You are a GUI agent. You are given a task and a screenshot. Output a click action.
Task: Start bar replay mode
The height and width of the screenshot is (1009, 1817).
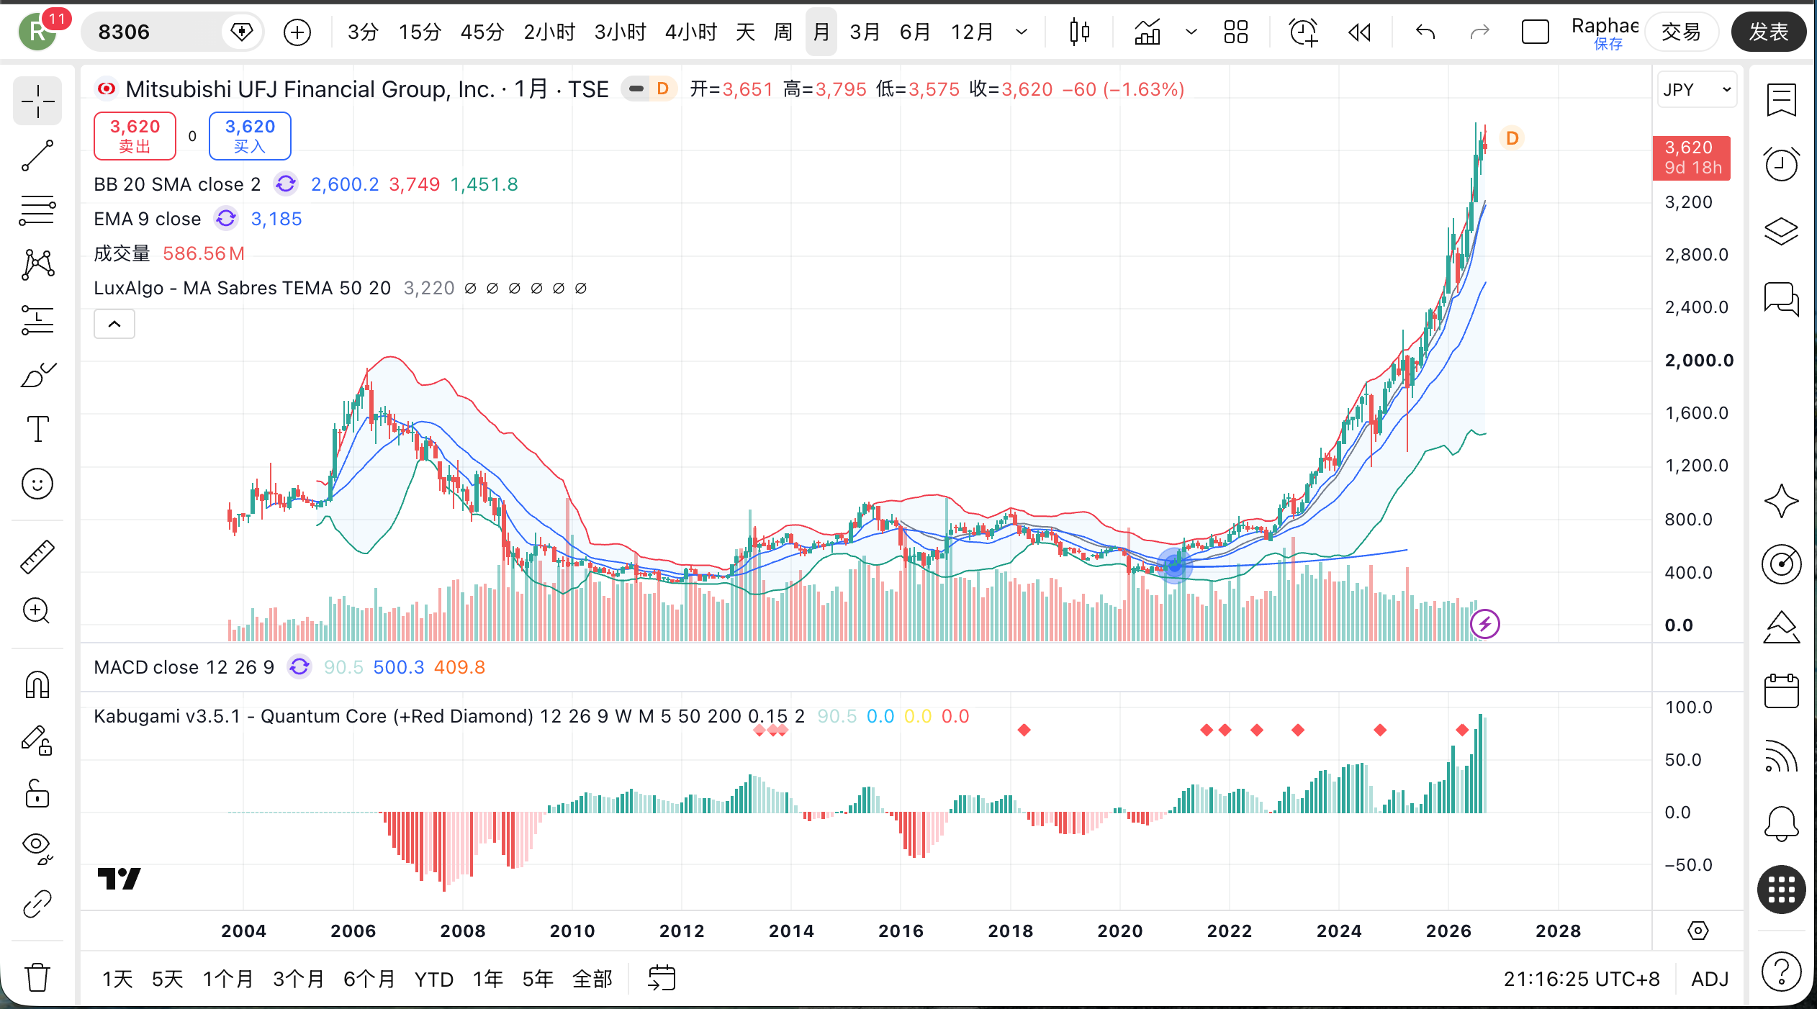tap(1359, 32)
